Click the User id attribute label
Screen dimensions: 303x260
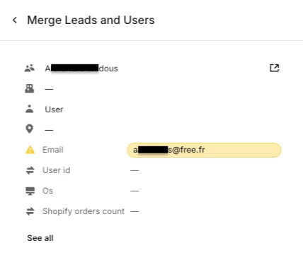click(56, 170)
